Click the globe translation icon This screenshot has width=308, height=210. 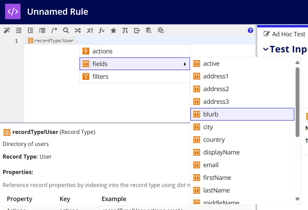161,30
